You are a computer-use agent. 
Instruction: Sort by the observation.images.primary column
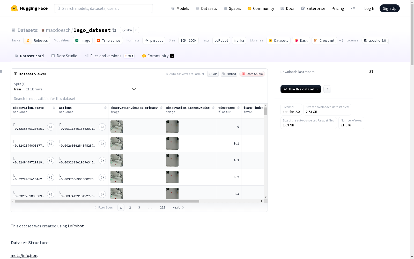point(161,108)
